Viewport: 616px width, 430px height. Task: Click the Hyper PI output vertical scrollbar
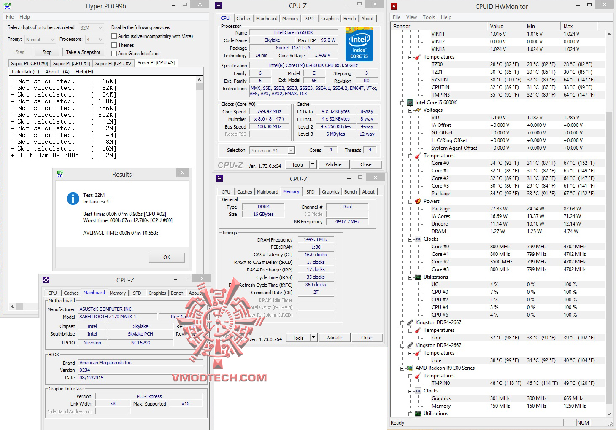click(200, 188)
